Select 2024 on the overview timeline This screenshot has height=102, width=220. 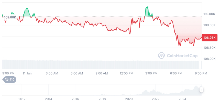182,99
